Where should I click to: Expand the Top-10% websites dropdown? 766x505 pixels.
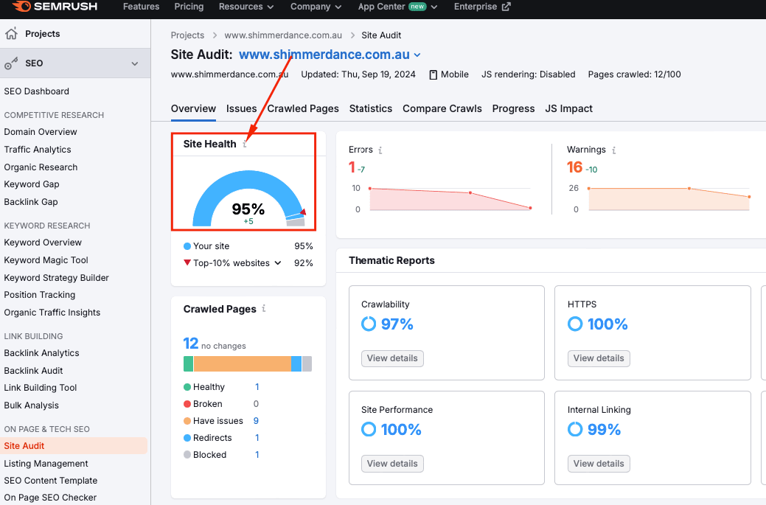[x=278, y=263]
